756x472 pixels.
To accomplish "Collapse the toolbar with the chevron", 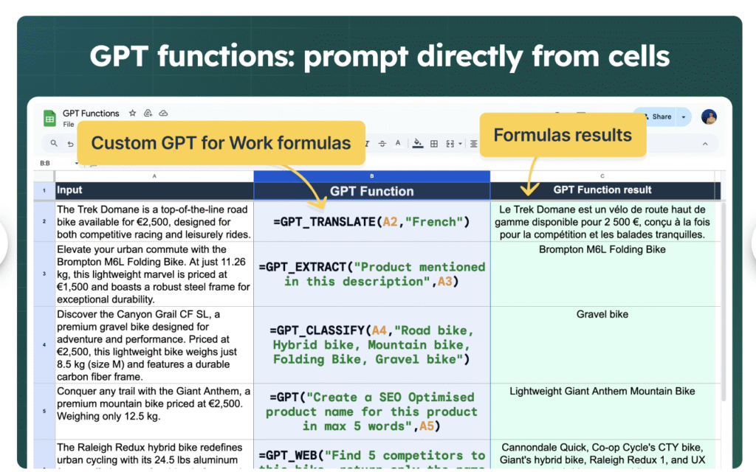I will [x=705, y=144].
